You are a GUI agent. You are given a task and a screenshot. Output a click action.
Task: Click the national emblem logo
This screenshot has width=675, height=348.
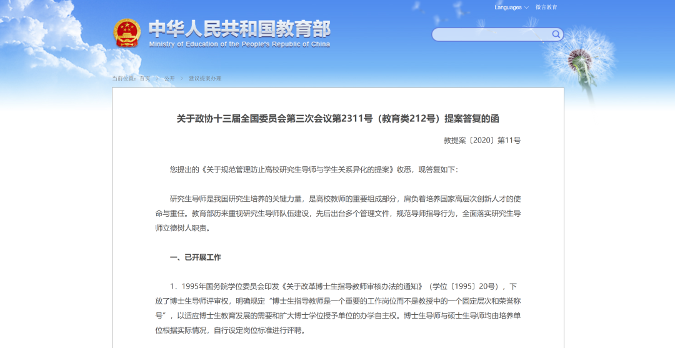(127, 32)
